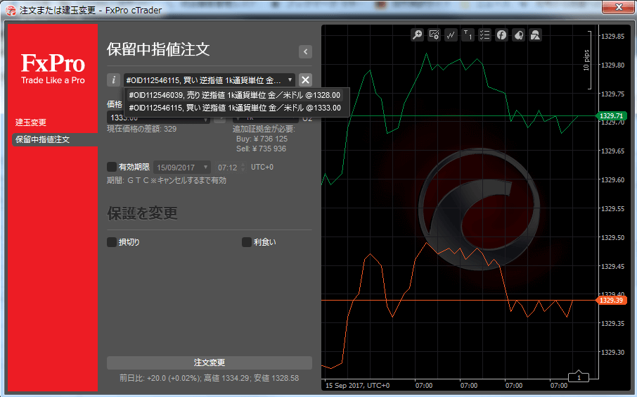The image size is (637, 397).
Task: Click the X cancel order button
Action: coord(306,80)
